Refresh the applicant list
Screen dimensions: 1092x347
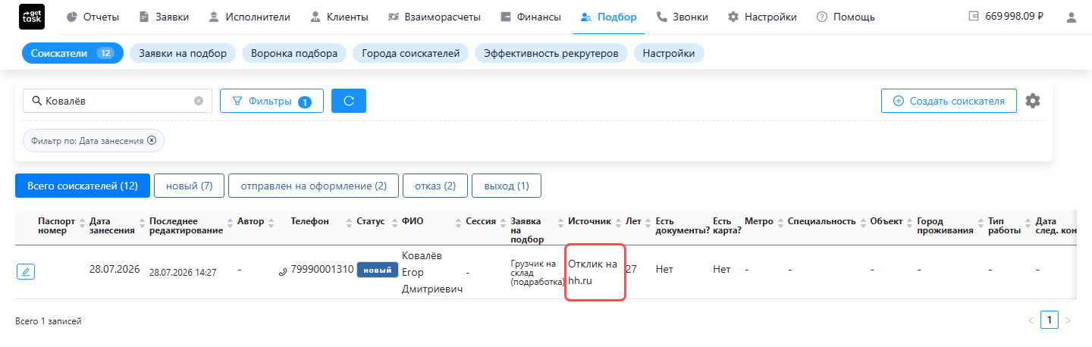(x=349, y=101)
